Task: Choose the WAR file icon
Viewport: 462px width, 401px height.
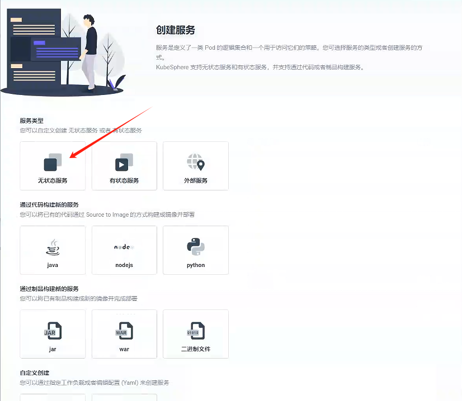Action: pyautogui.click(x=124, y=331)
